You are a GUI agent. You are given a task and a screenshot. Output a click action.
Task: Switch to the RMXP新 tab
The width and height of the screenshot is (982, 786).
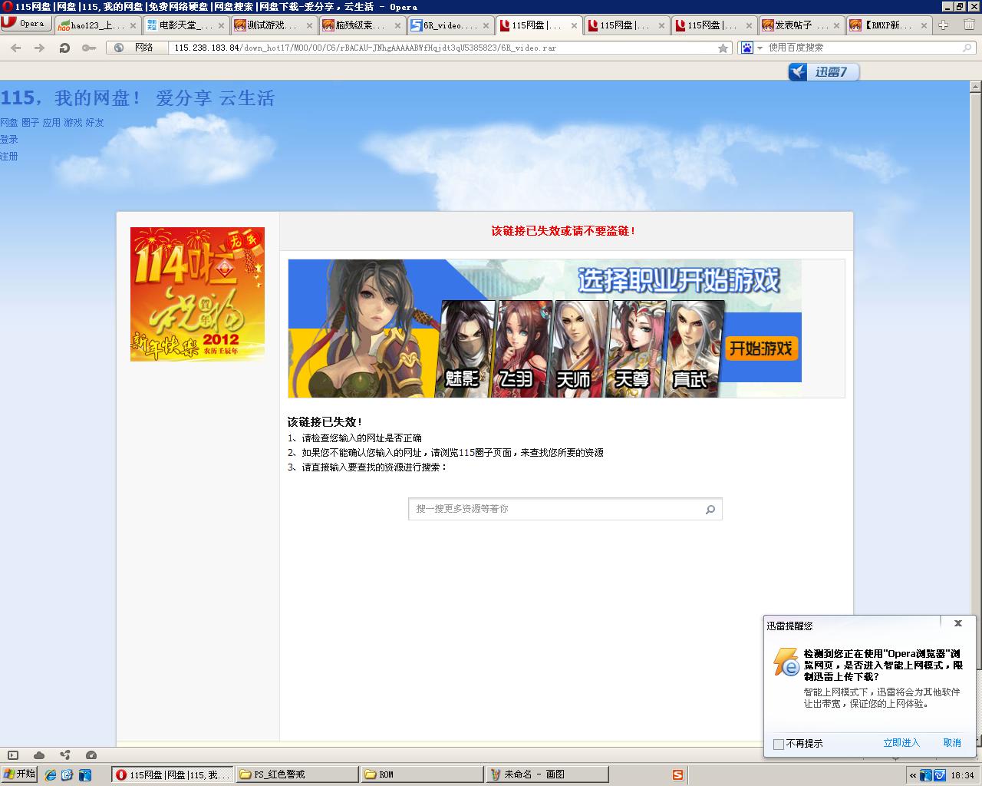tap(888, 25)
